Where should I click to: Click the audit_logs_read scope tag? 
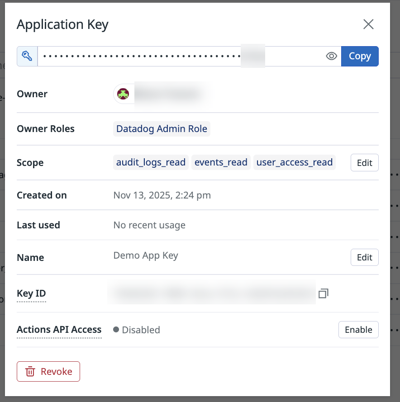coord(151,162)
